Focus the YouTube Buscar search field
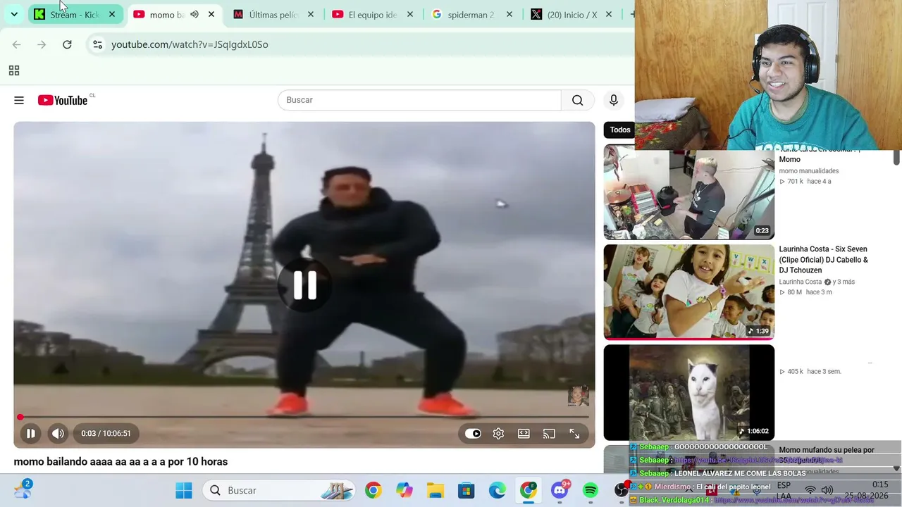902x507 pixels. click(x=419, y=100)
